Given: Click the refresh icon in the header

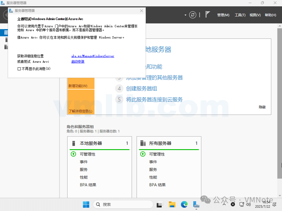Looking at the screenshot, I should click(x=193, y=15).
